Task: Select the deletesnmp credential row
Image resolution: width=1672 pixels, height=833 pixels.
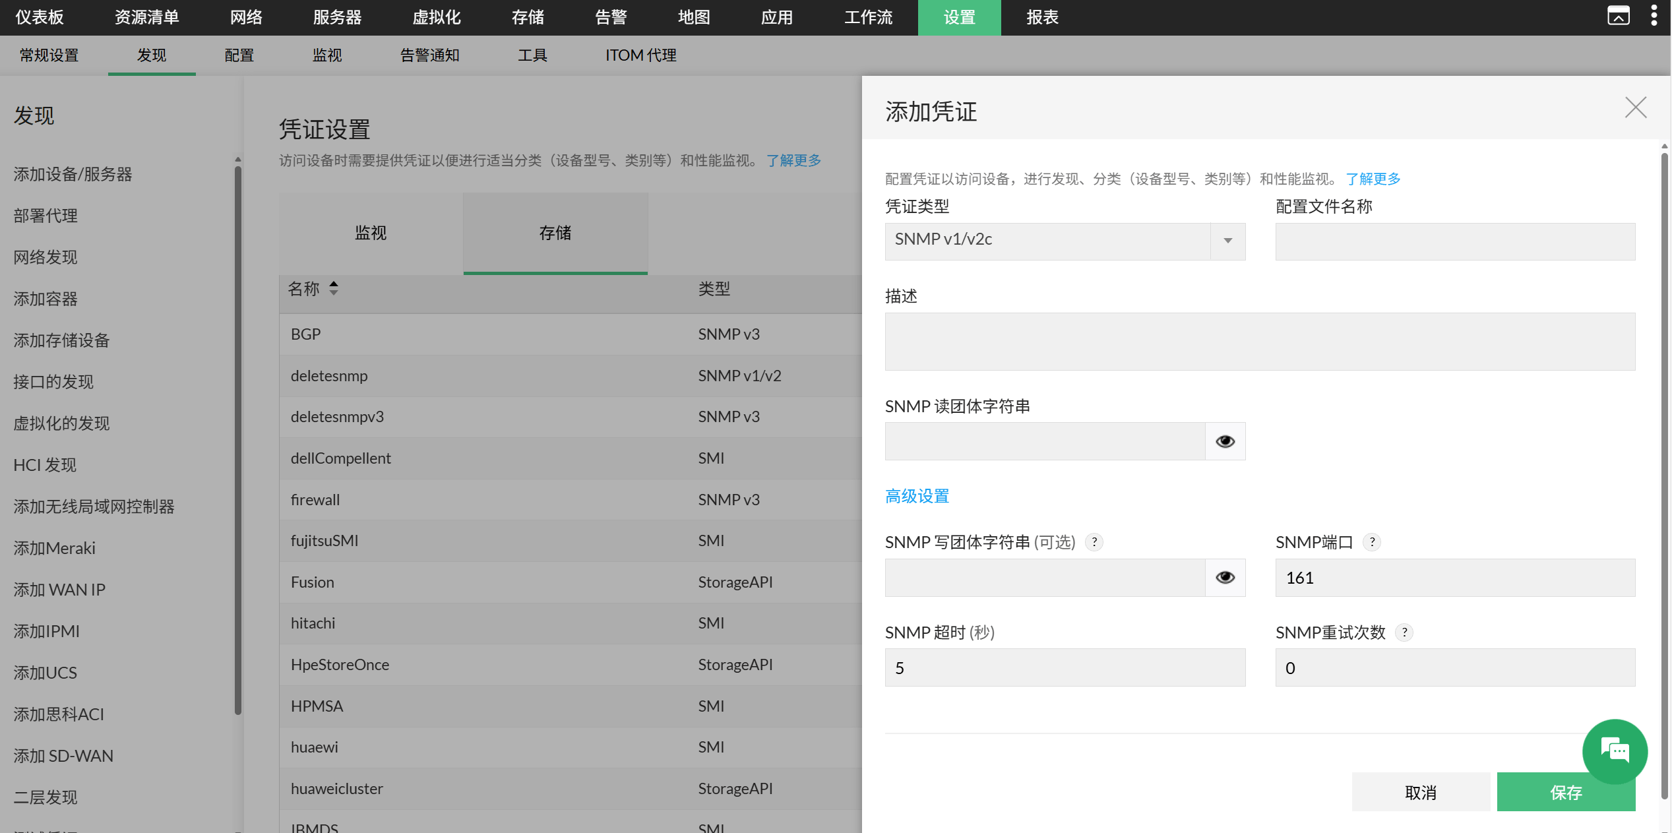Action: click(571, 376)
